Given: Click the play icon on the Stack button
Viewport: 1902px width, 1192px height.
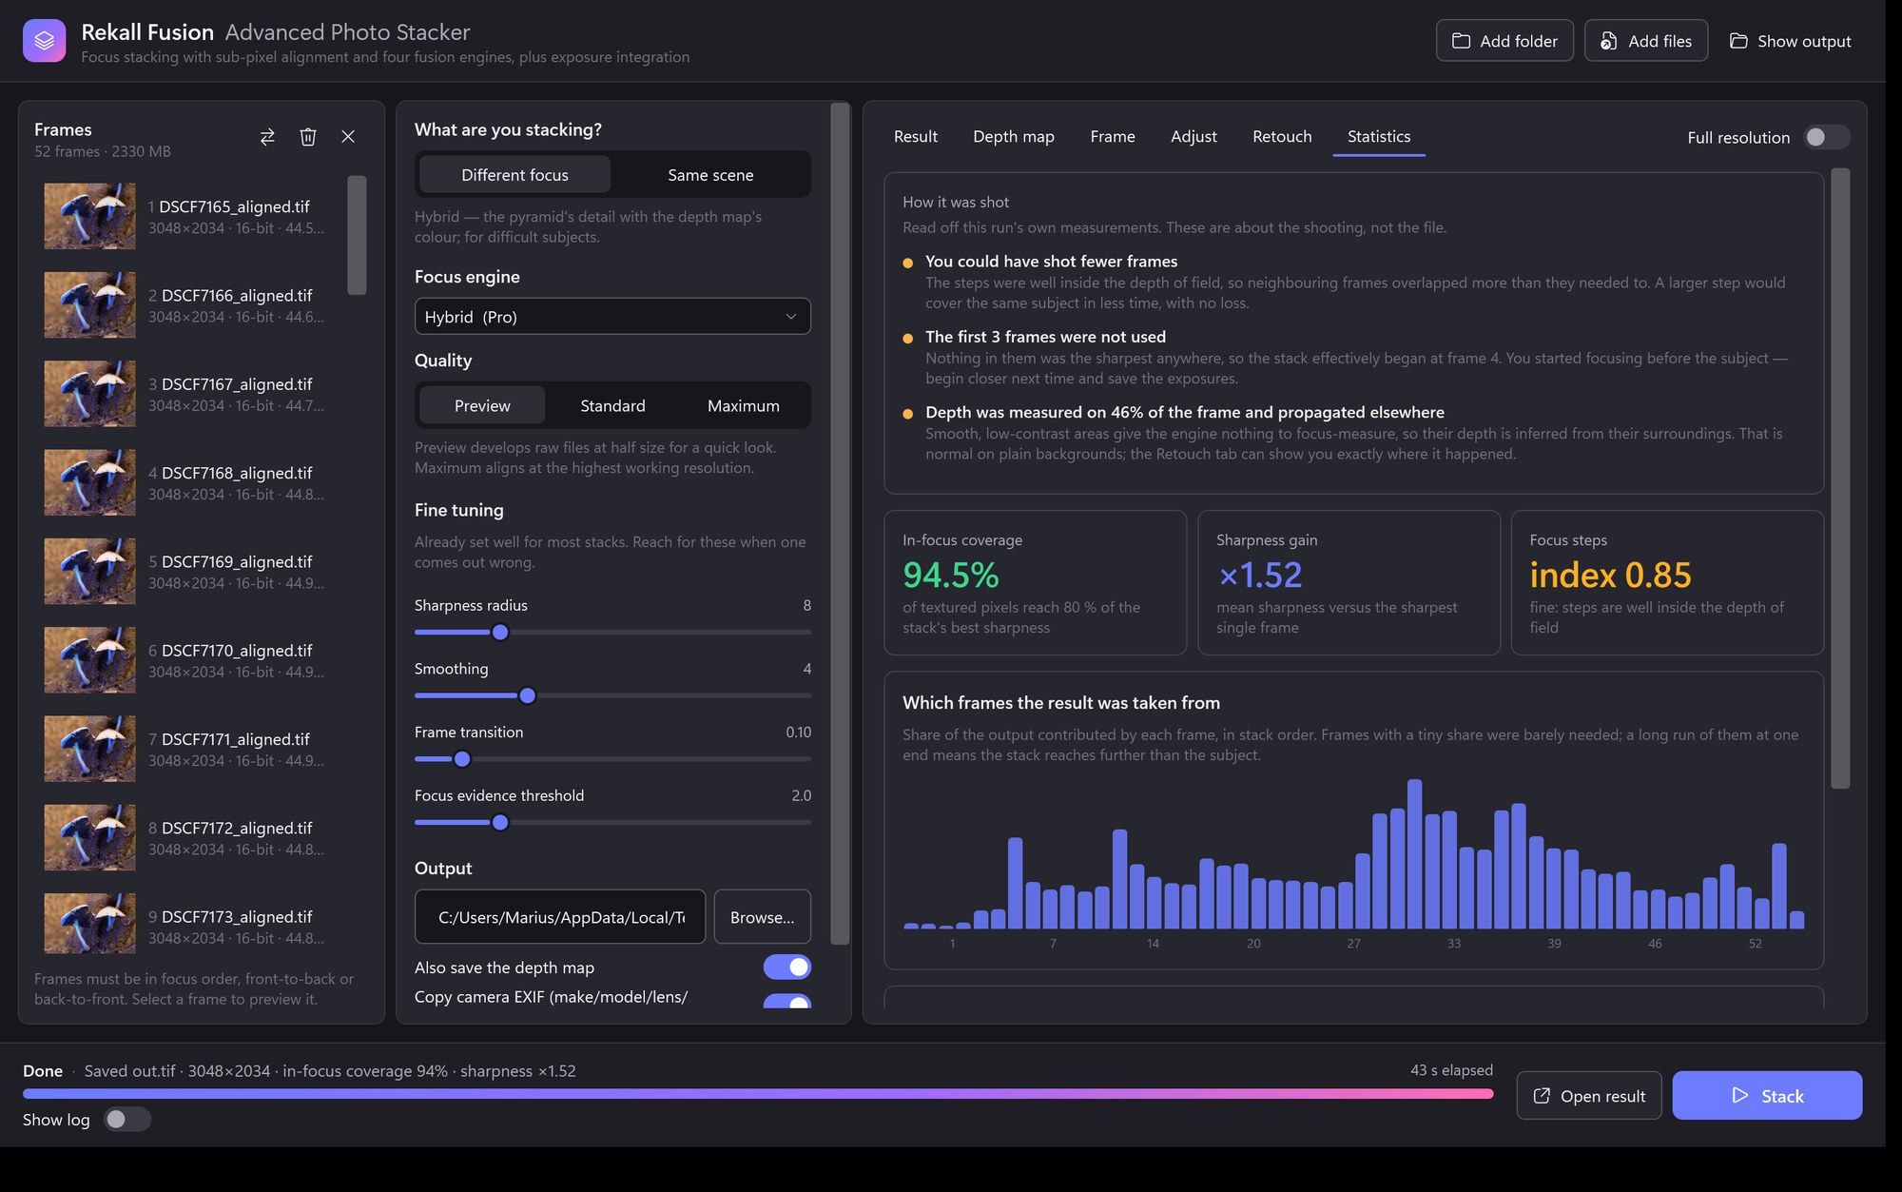Looking at the screenshot, I should coord(1740,1096).
